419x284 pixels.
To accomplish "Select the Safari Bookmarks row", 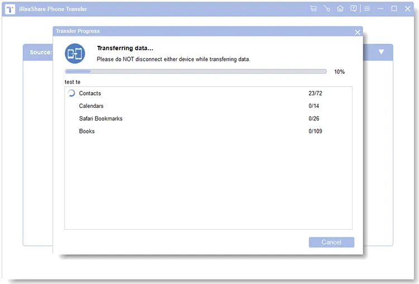I will coord(208,119).
